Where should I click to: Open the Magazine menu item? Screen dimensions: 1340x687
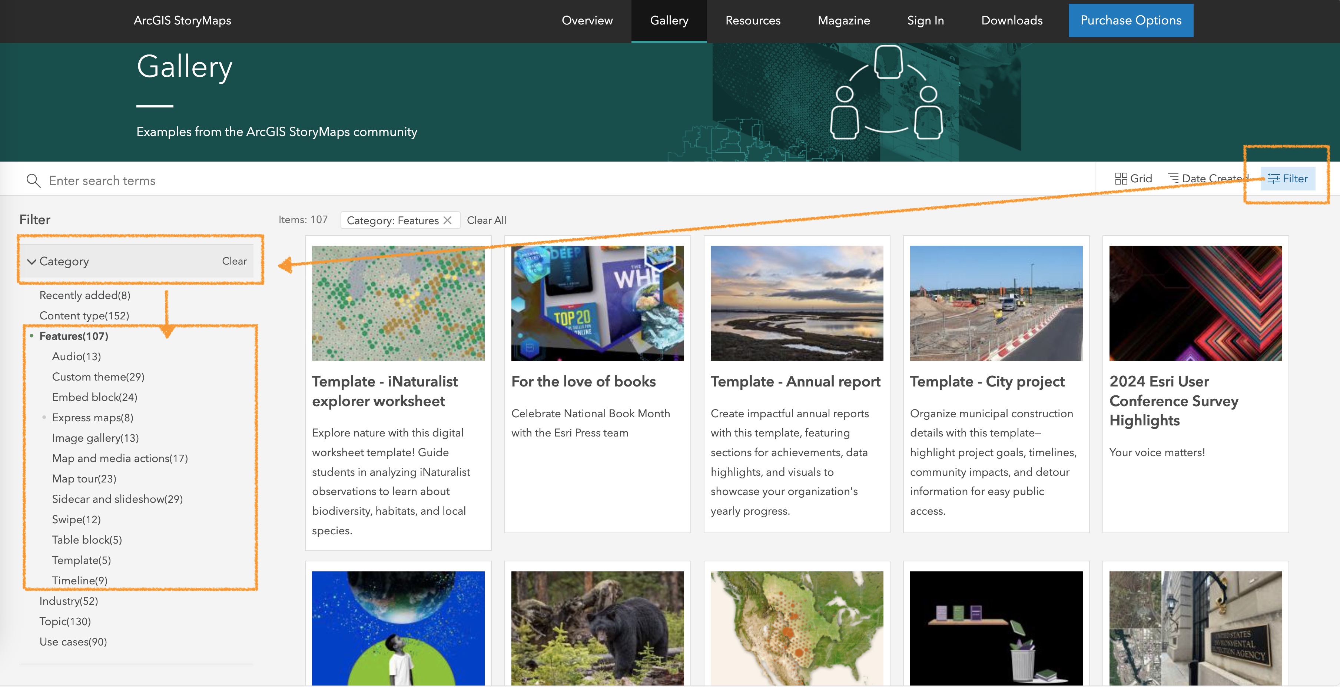point(843,20)
